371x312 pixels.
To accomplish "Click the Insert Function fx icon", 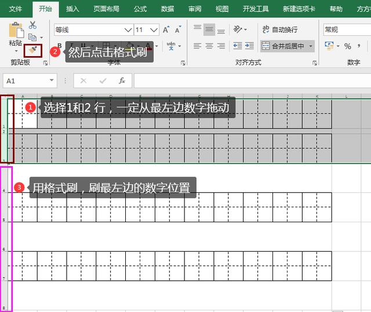I will click(x=122, y=81).
